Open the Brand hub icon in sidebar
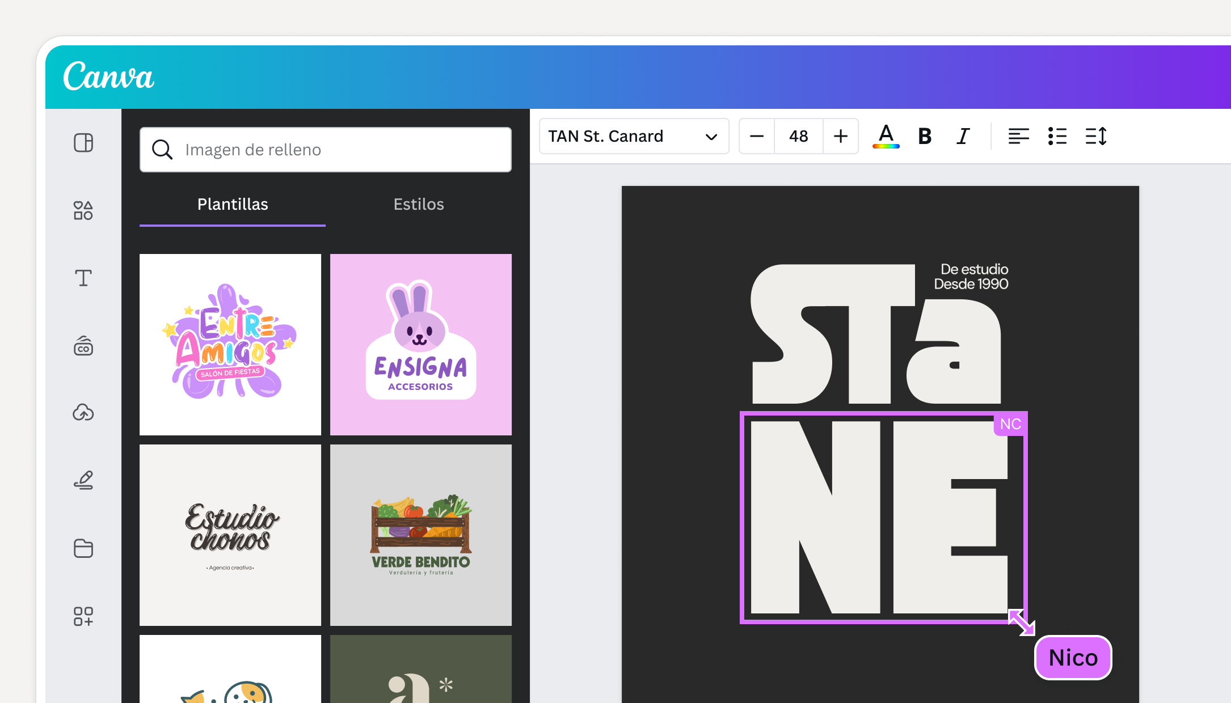Image resolution: width=1231 pixels, height=703 pixels. click(83, 346)
